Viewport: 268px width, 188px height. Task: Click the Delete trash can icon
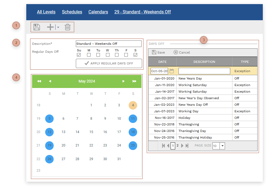(68, 27)
